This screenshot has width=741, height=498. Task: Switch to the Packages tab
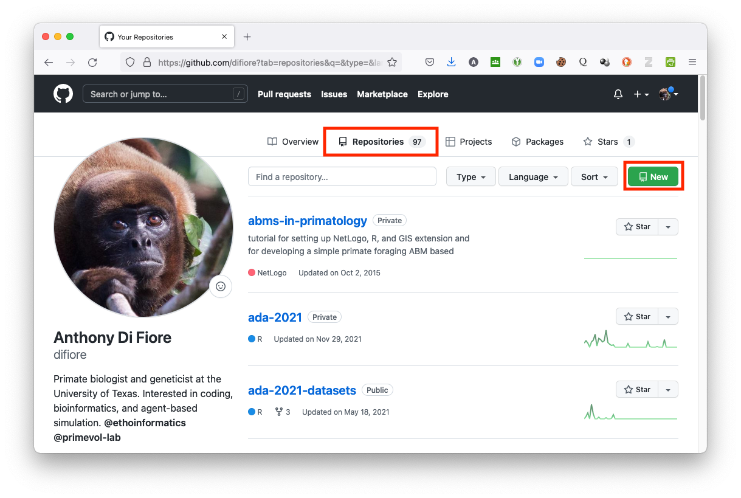click(x=537, y=142)
